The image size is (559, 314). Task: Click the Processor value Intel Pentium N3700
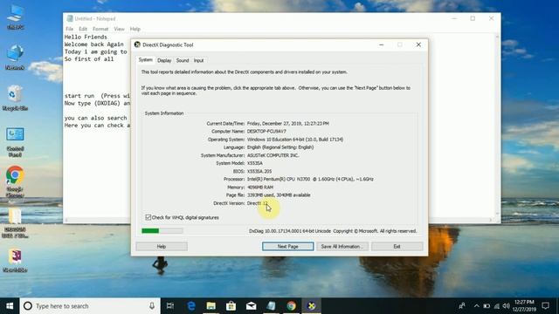(310, 179)
